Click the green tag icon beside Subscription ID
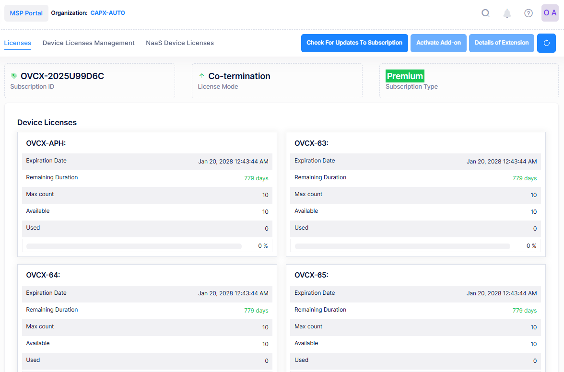The image size is (564, 372). pyautogui.click(x=14, y=76)
